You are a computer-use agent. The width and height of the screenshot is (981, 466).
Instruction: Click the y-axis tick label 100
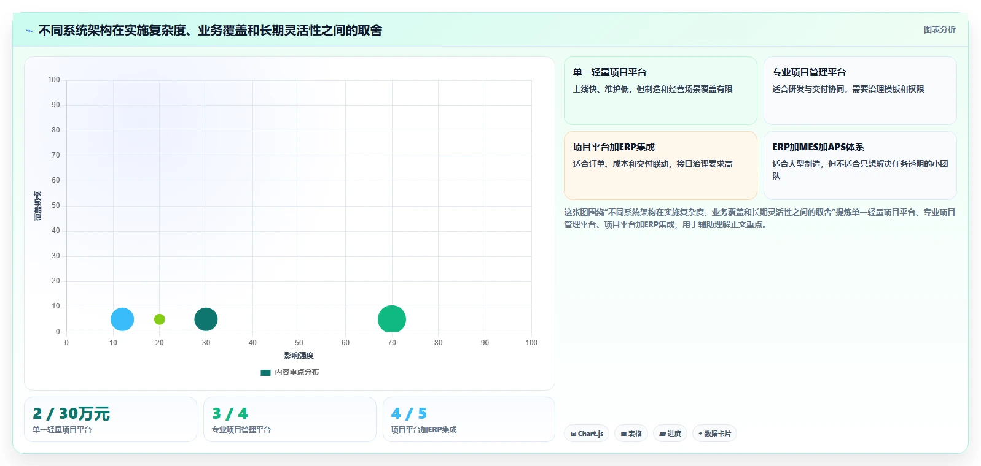54,80
